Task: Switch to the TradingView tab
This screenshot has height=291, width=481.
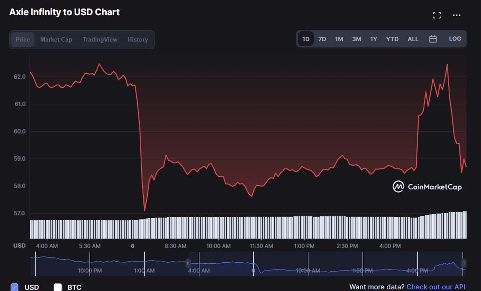Action: 100,40
